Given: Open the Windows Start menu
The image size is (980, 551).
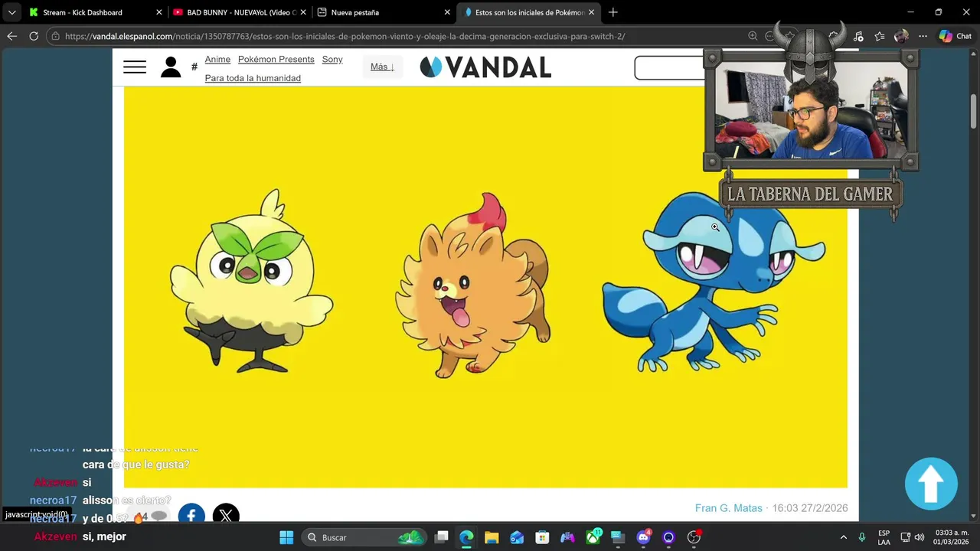Looking at the screenshot, I should [286, 537].
